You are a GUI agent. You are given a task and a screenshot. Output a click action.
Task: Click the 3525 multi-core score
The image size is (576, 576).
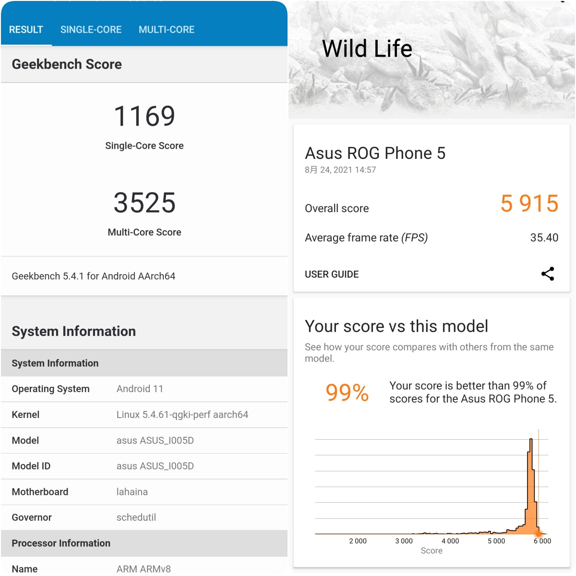pyautogui.click(x=144, y=203)
